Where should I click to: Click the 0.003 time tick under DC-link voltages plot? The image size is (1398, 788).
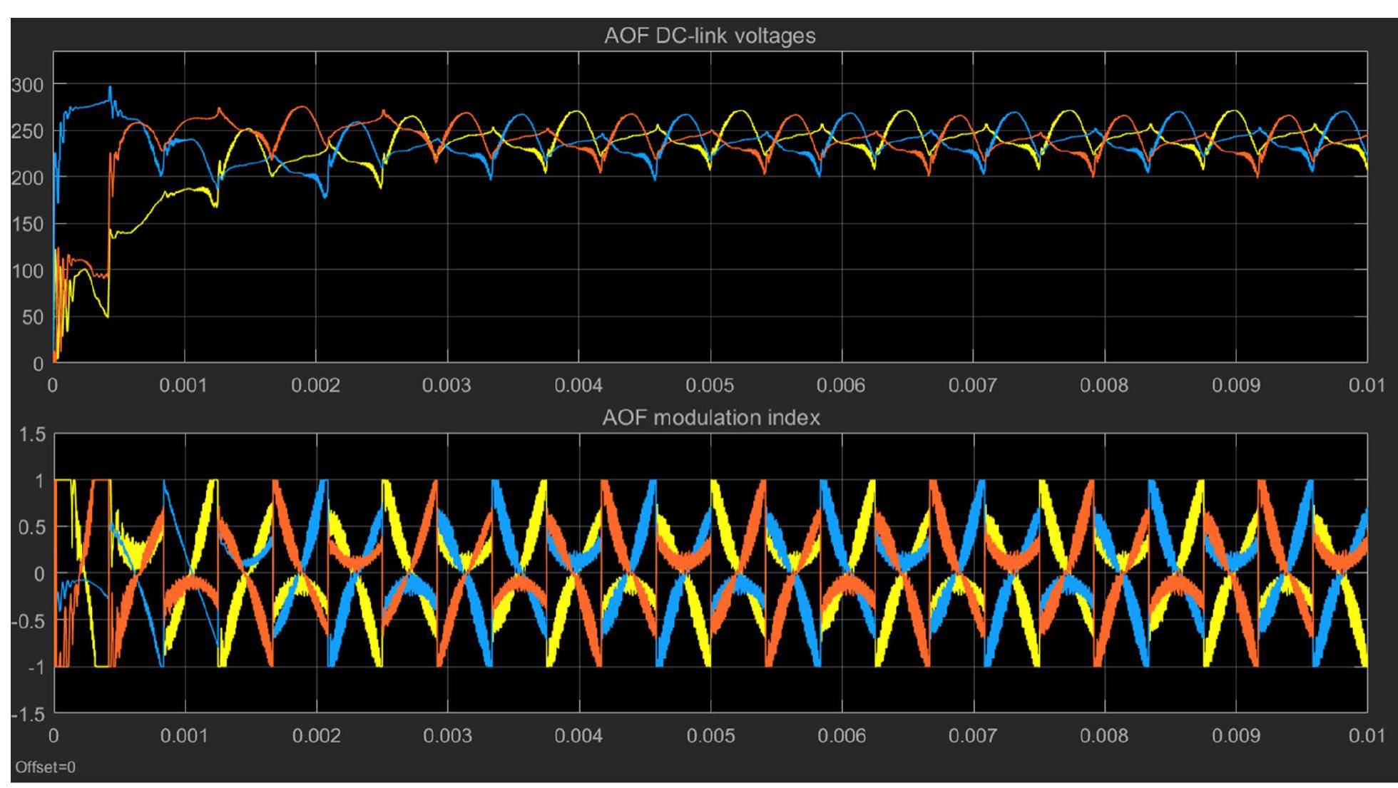tap(447, 386)
